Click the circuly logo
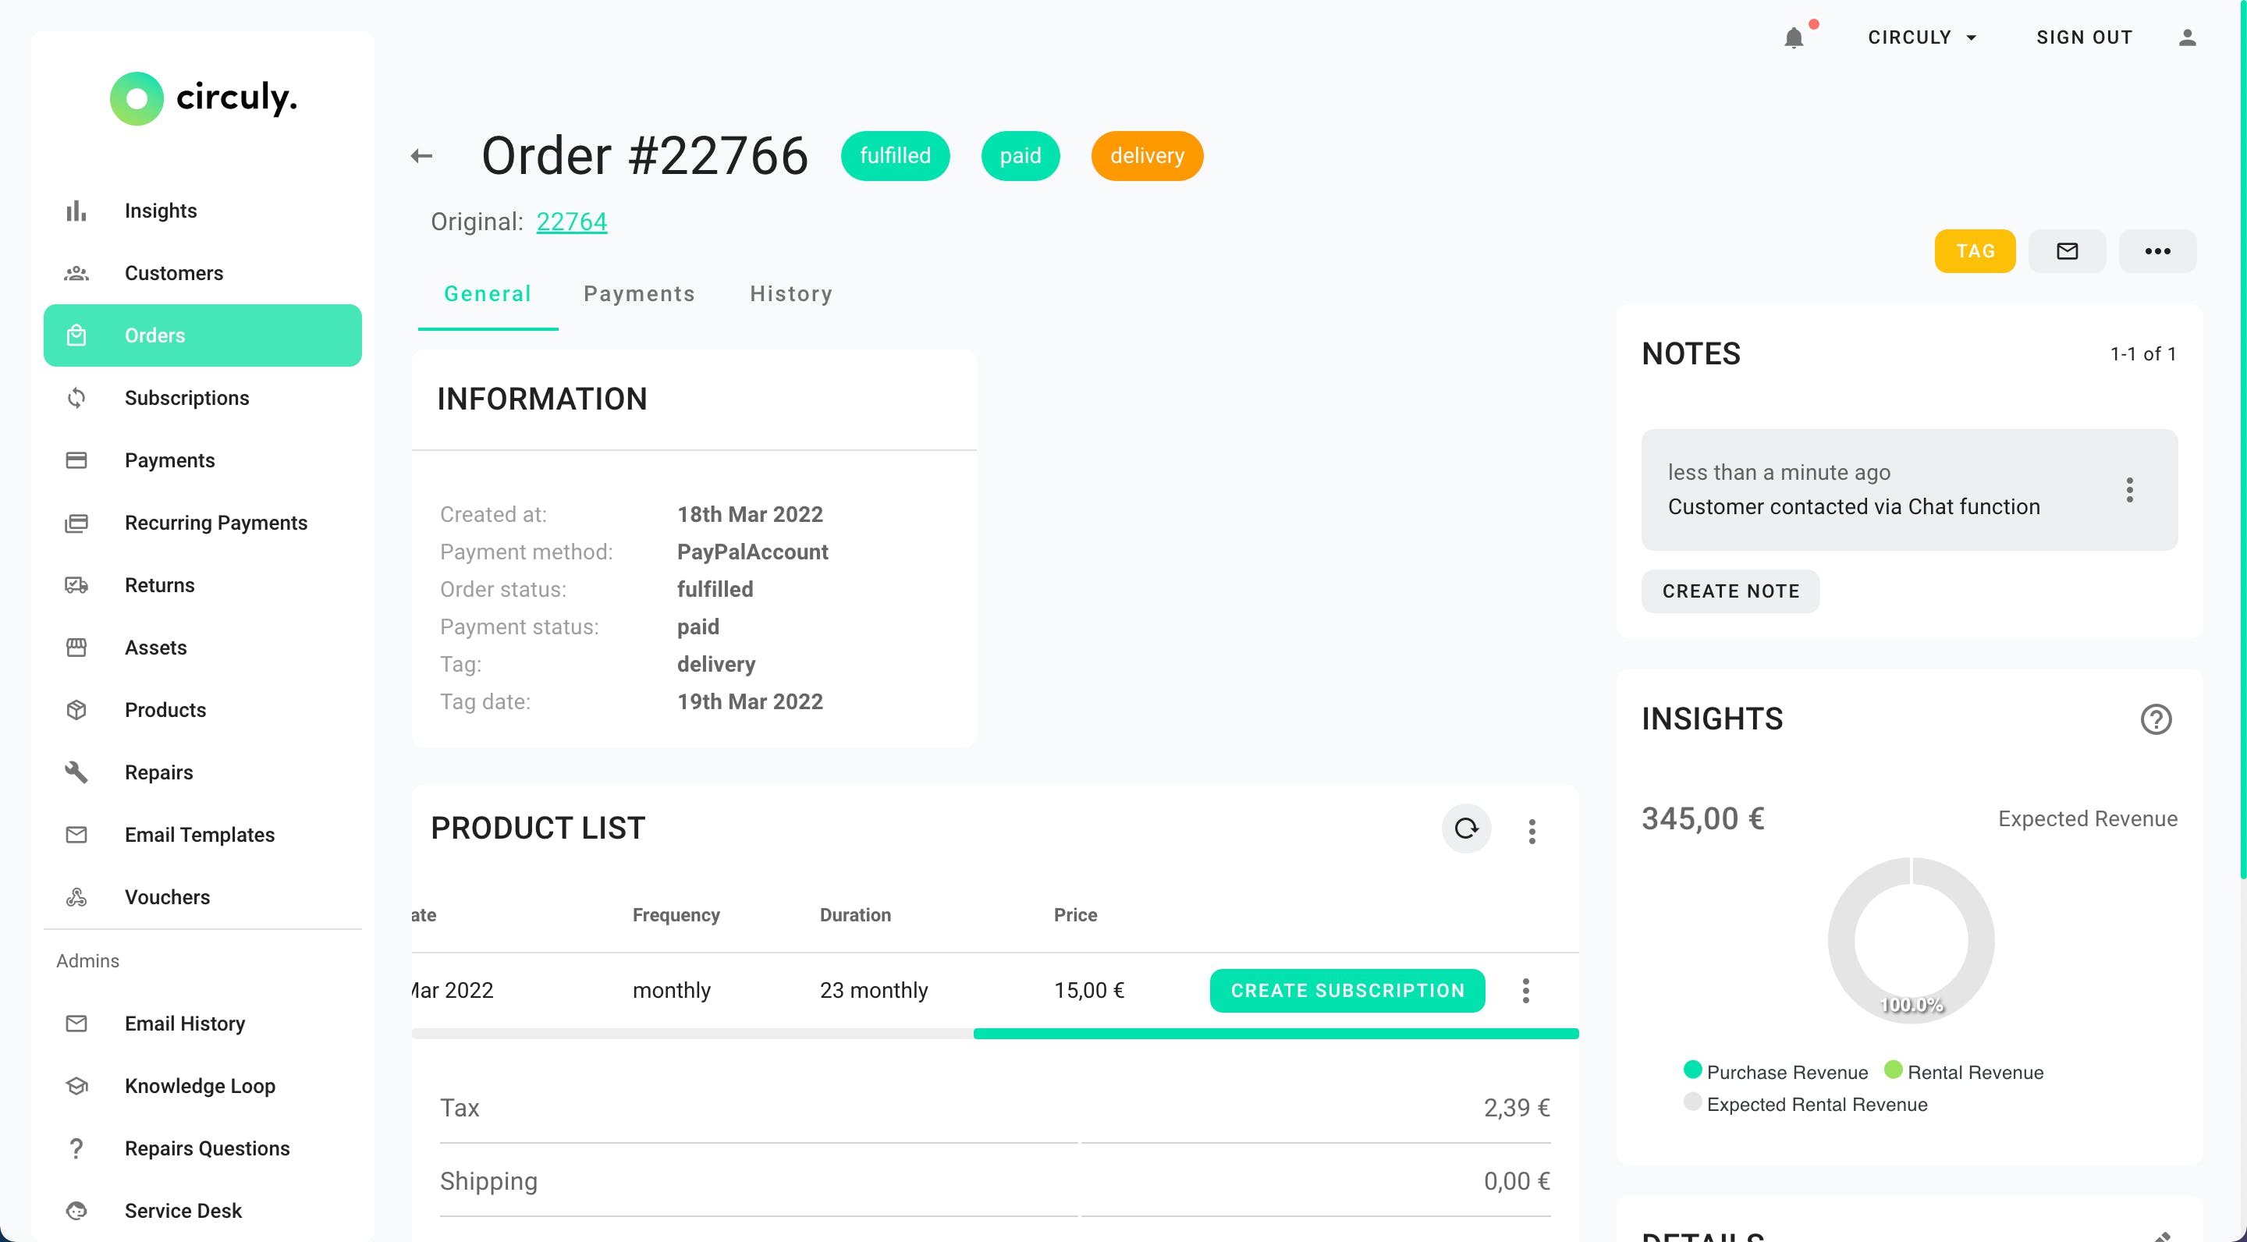This screenshot has width=2247, height=1242. click(x=203, y=98)
